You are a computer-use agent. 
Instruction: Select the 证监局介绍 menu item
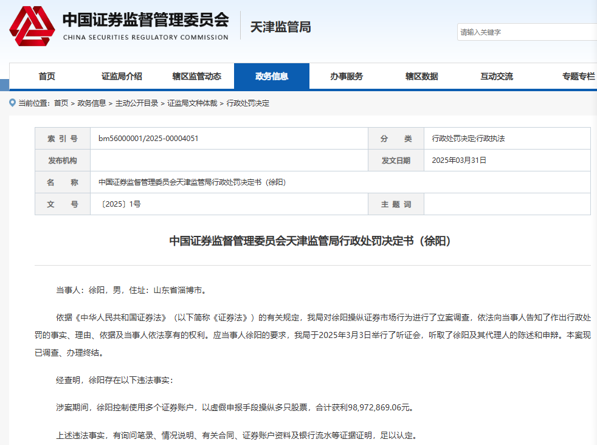[122, 77]
